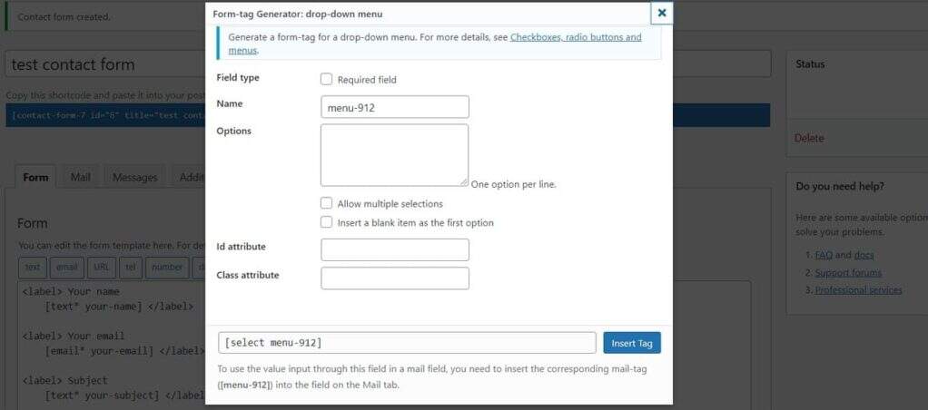Screen dimensions: 928x410
Task: Click the Name input field
Action: tap(395, 107)
